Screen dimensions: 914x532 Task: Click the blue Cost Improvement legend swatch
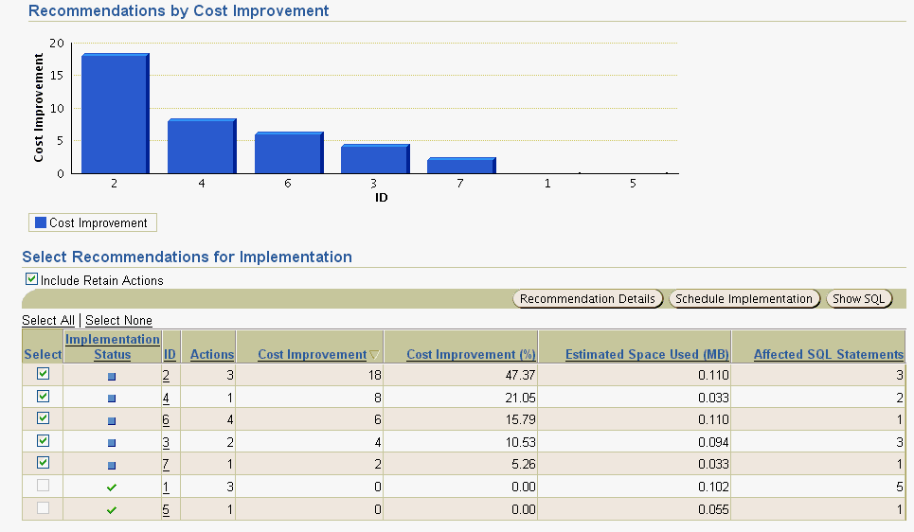tap(41, 223)
